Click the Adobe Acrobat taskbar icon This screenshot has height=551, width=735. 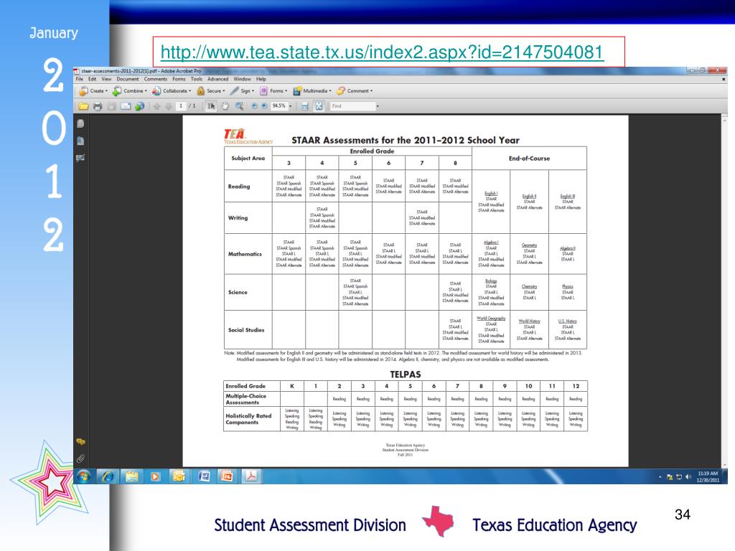pos(251,476)
